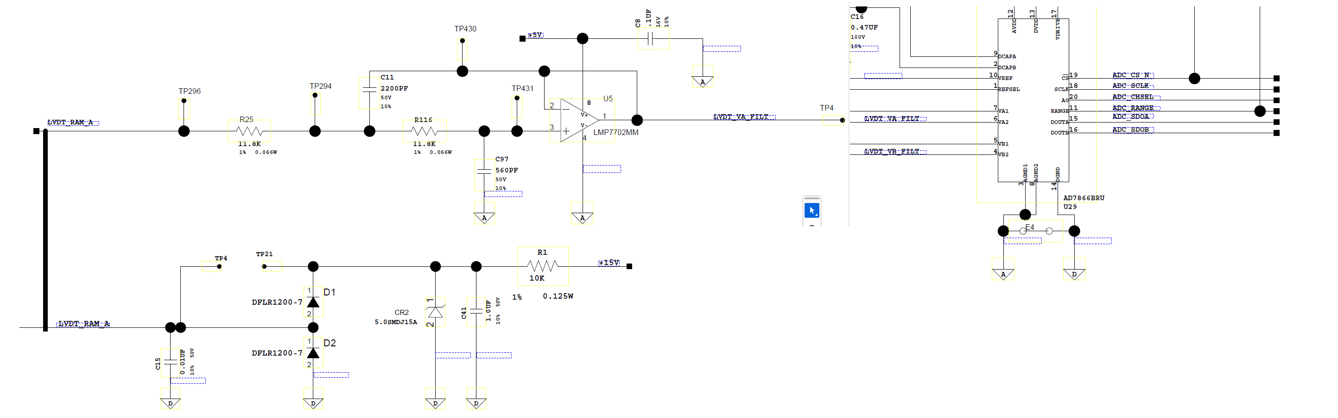This screenshot has height=418, width=1338.
Task: Select diode D2 symbol
Action: (313, 353)
